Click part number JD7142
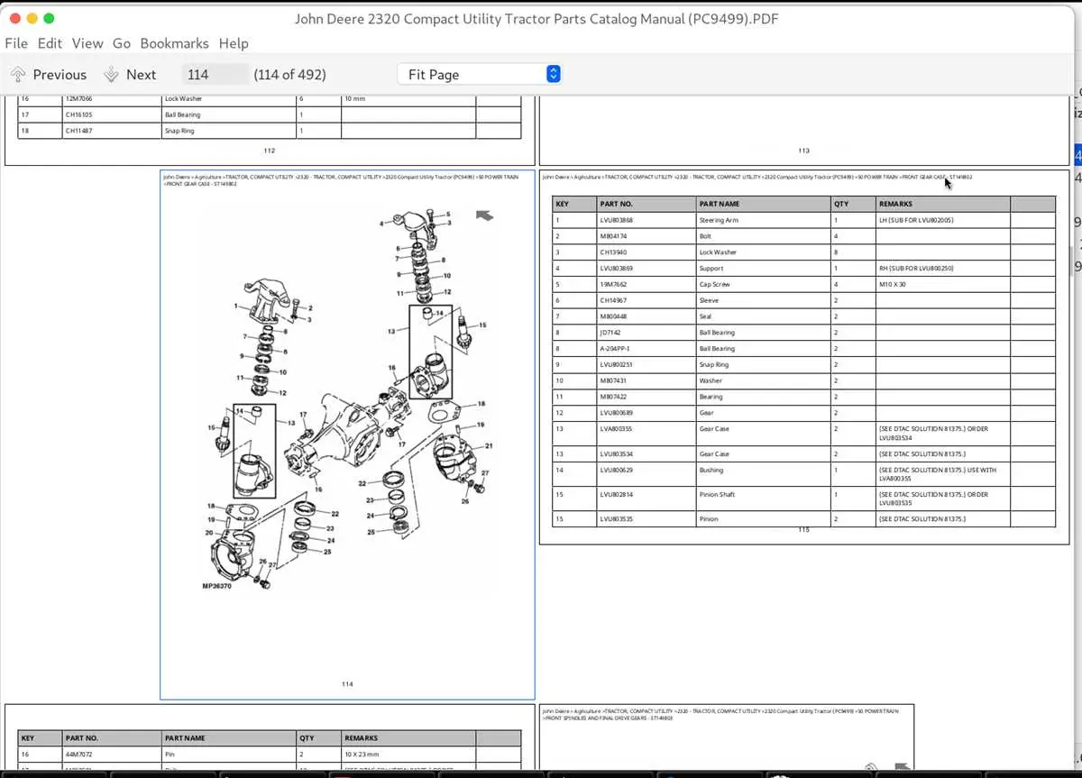 (x=610, y=333)
